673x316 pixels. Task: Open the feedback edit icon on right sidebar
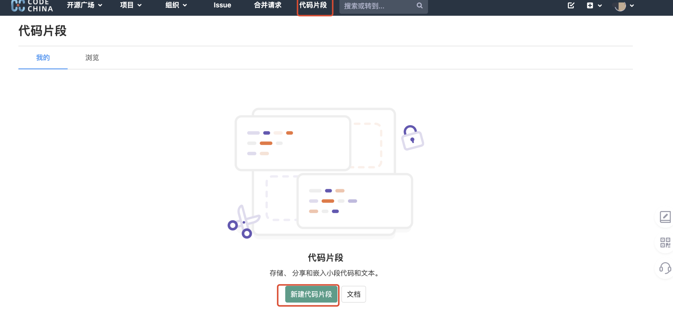click(665, 217)
